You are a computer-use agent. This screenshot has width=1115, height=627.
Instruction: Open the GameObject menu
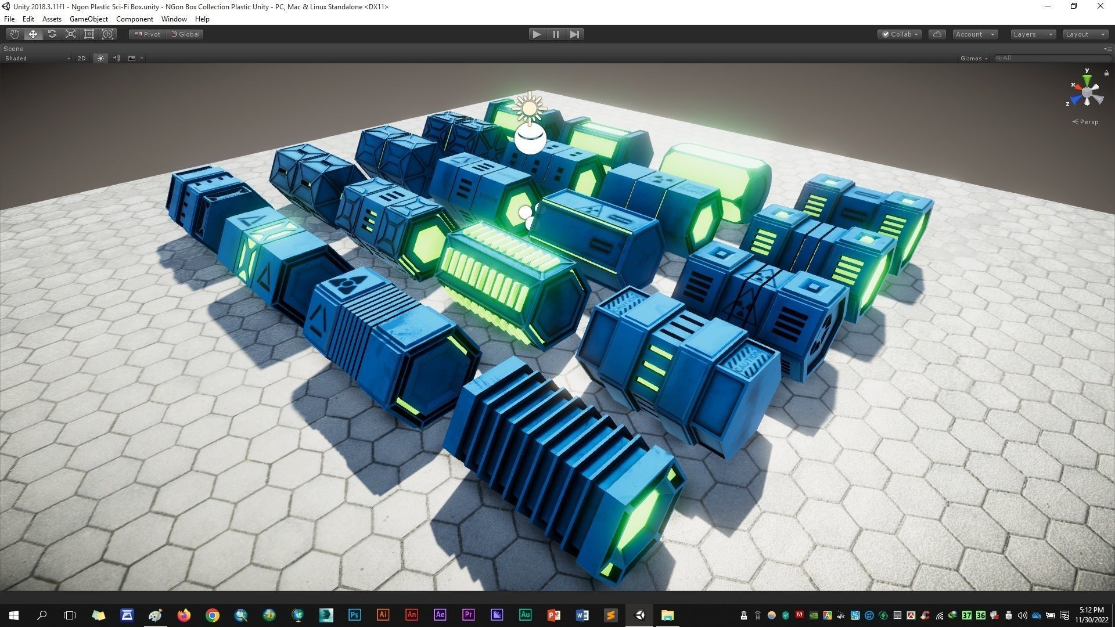88,19
